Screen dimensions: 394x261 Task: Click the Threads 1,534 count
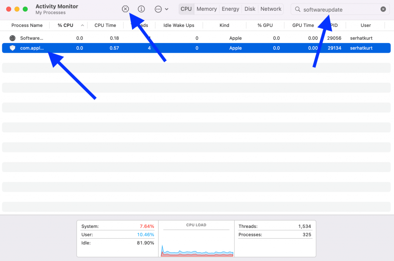click(x=275, y=226)
